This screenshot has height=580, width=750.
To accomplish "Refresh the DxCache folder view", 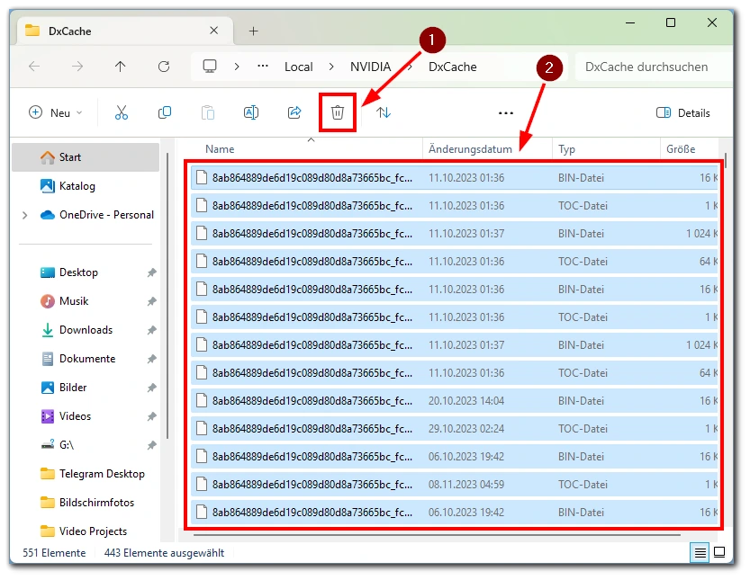I will click(164, 67).
